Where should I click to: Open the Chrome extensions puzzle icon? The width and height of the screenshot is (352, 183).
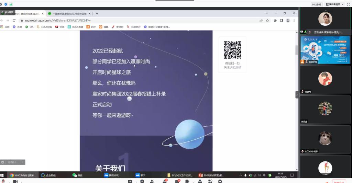(275, 21)
